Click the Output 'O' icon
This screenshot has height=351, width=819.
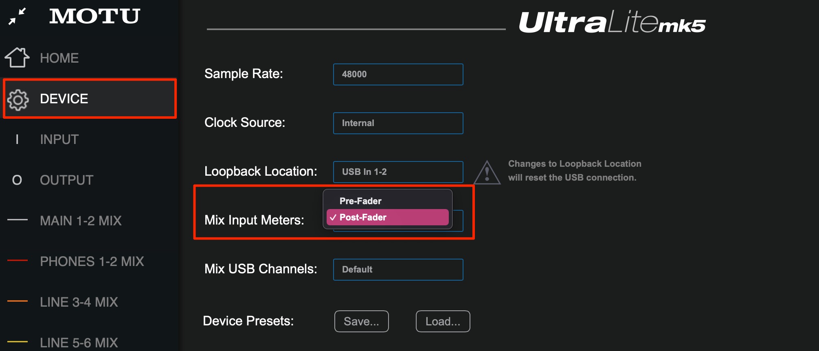click(17, 180)
